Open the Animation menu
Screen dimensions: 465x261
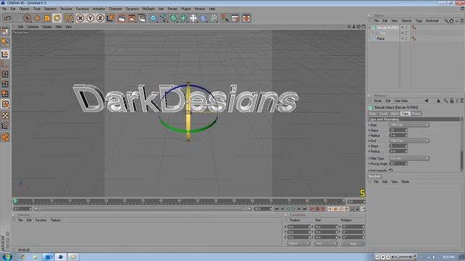[x=99, y=9]
